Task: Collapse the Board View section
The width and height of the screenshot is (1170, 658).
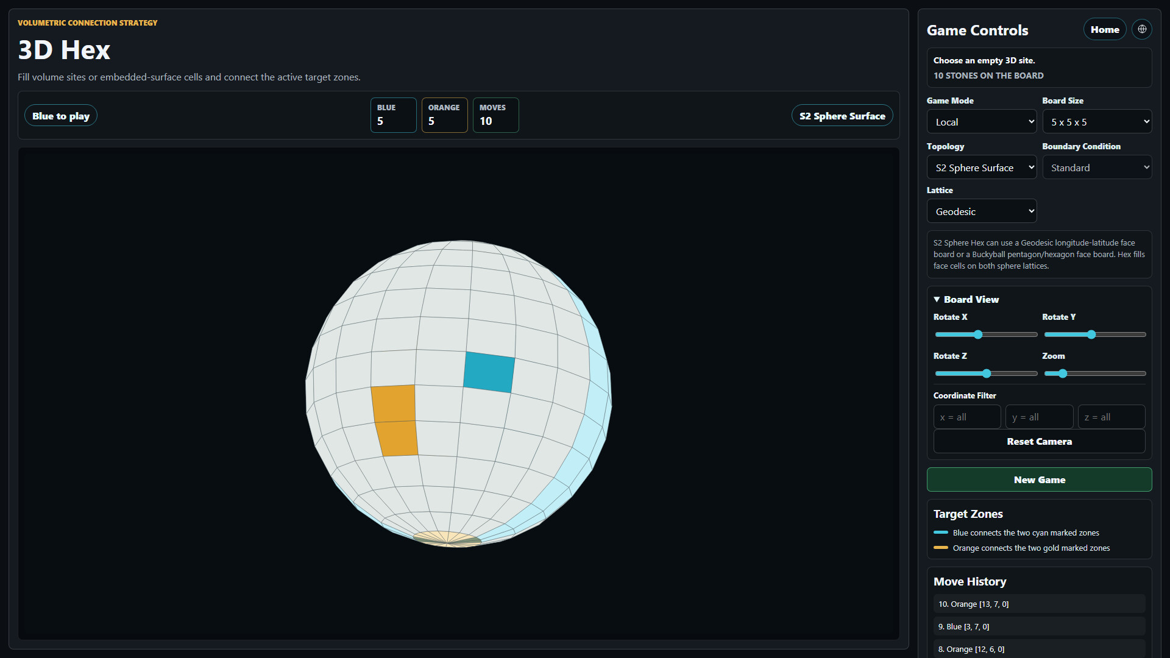Action: [966, 300]
